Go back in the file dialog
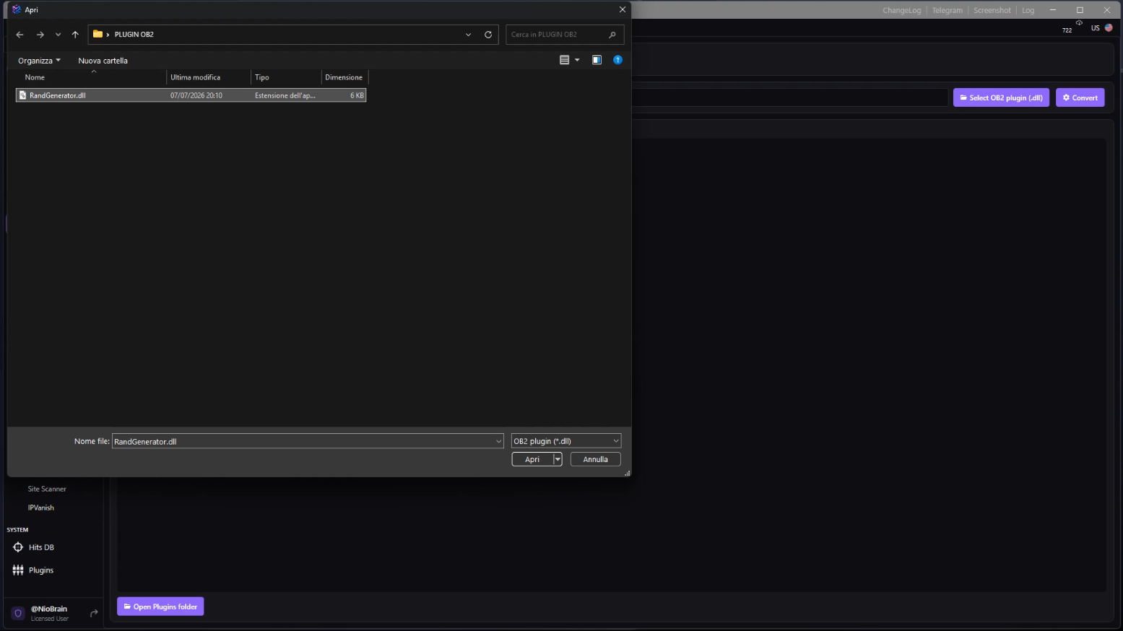This screenshot has height=631, width=1123. pyautogui.click(x=19, y=35)
